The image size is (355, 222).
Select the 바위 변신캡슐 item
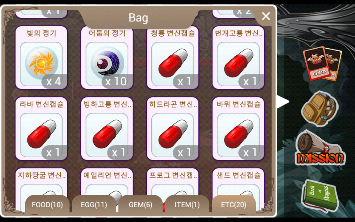tap(238, 129)
